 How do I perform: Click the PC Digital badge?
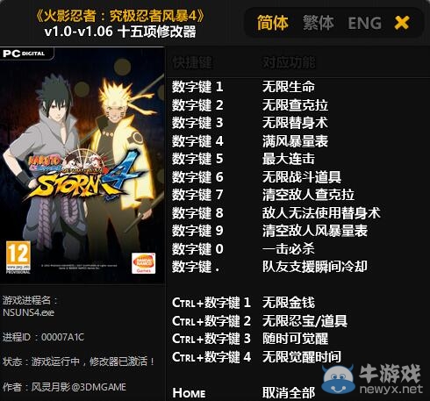[26, 54]
